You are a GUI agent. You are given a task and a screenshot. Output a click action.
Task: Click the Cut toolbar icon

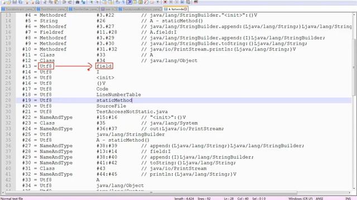coord(45,2)
